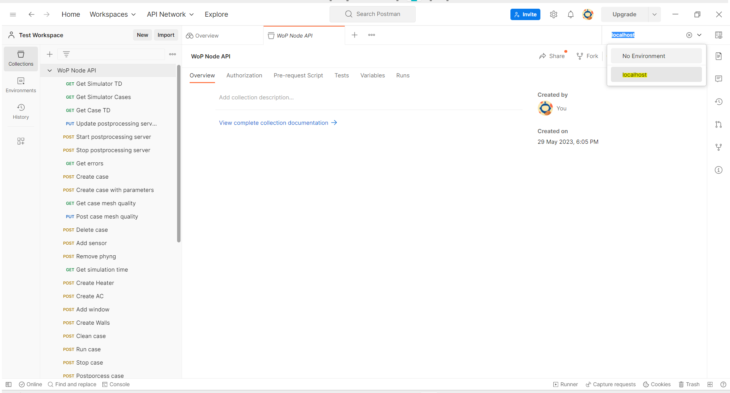Click the New button
This screenshot has width=730, height=393.
pyautogui.click(x=143, y=35)
